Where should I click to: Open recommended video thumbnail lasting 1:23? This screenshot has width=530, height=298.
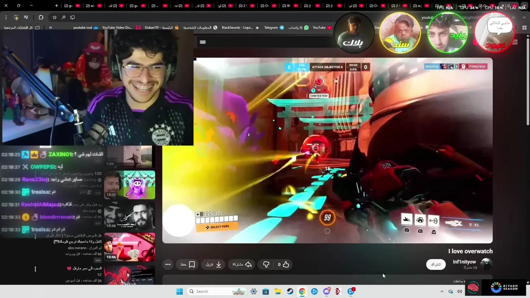click(130, 157)
